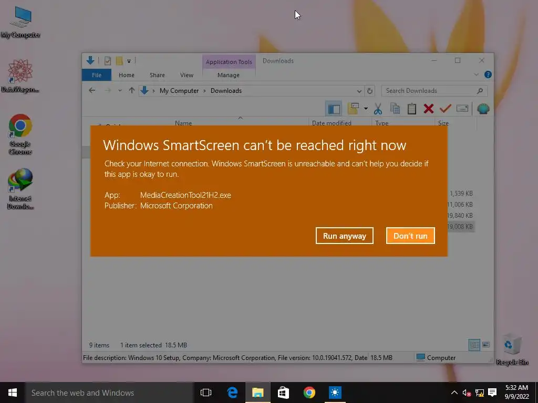538x403 pixels.
Task: Switch to large icons view button
Action: [x=486, y=345]
